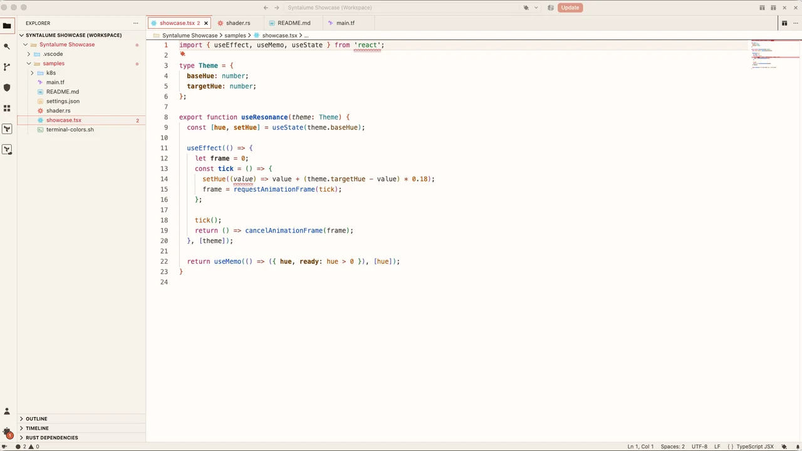Image resolution: width=802 pixels, height=451 pixels.
Task: Open the Explorer panel more actions ellipsis
Action: coord(135,23)
